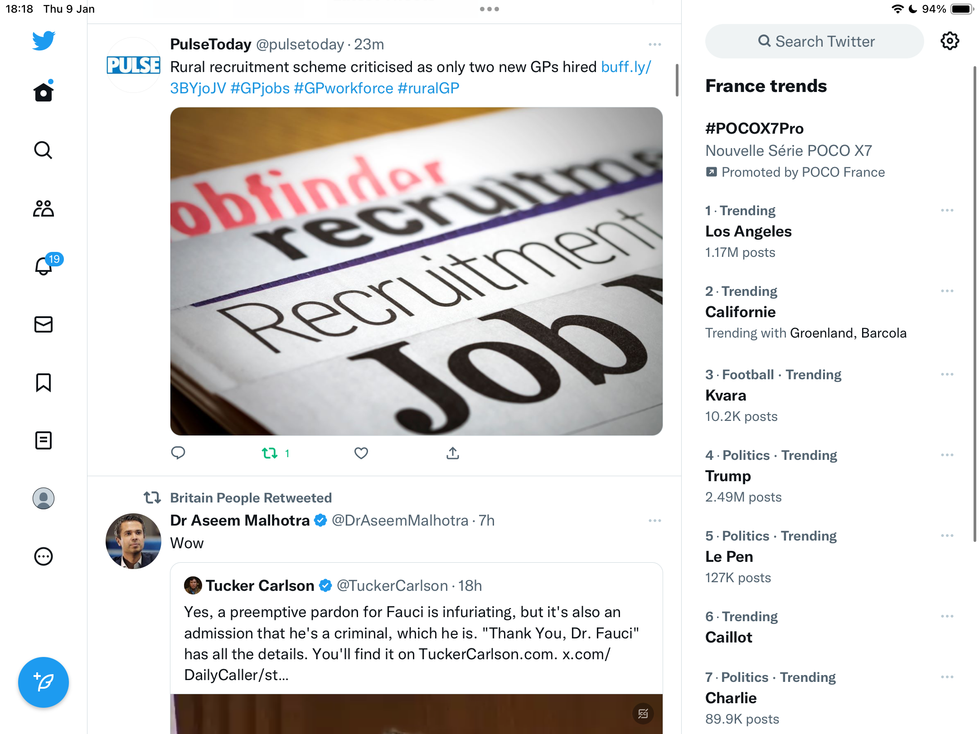Open the More circle menu icon
Viewport: 979px width, 734px height.
click(44, 556)
